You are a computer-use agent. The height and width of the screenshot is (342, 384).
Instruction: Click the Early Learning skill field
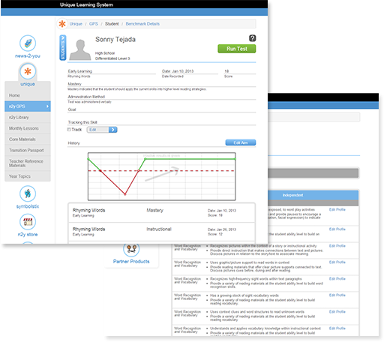coord(112,71)
